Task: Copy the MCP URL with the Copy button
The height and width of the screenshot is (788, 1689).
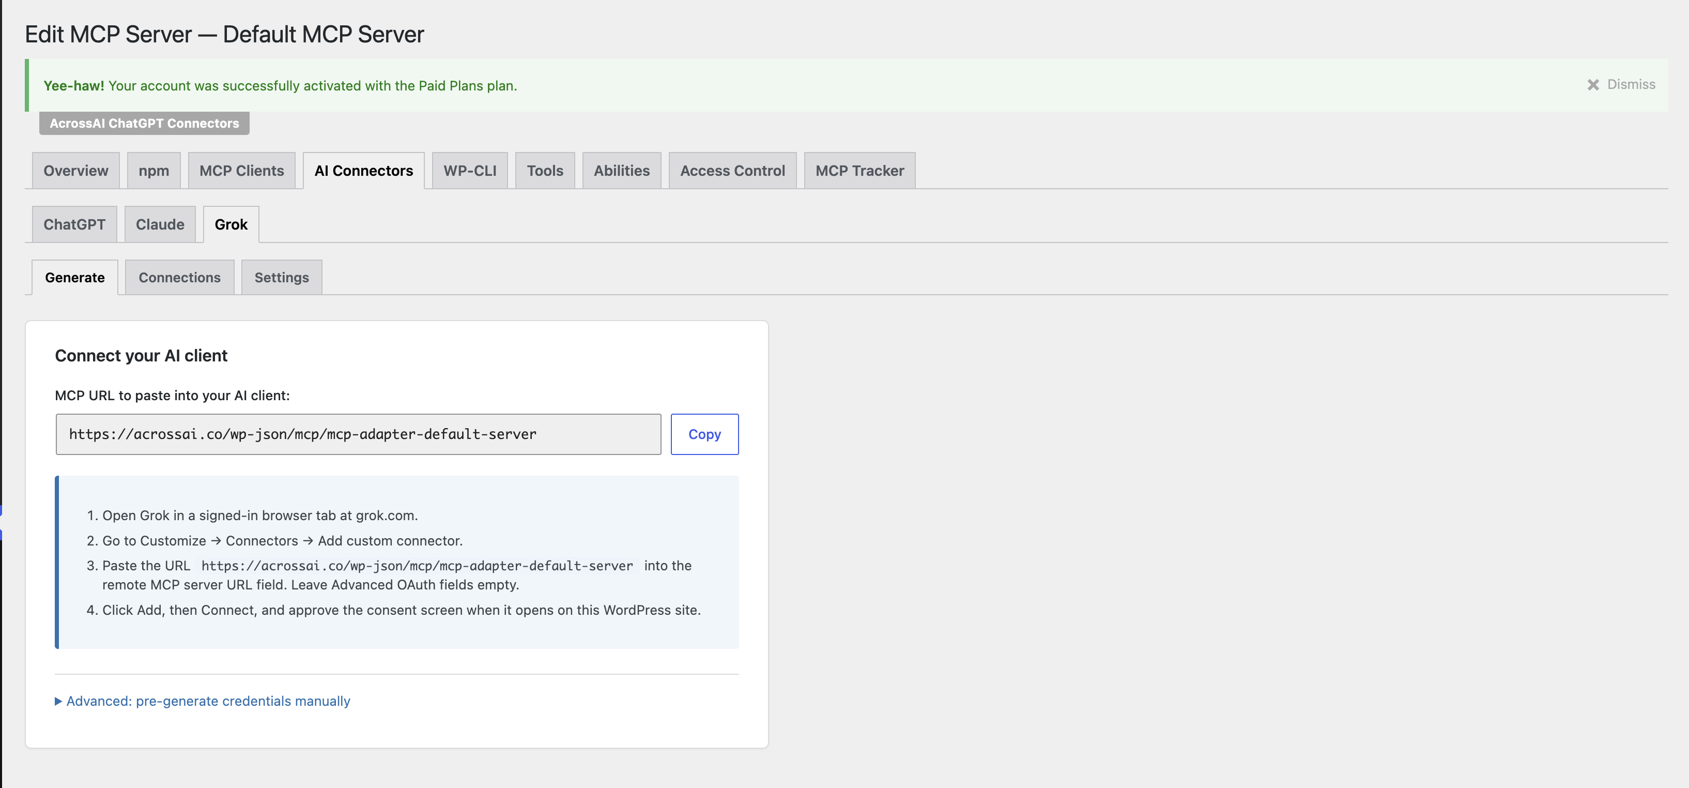Action: pos(705,434)
